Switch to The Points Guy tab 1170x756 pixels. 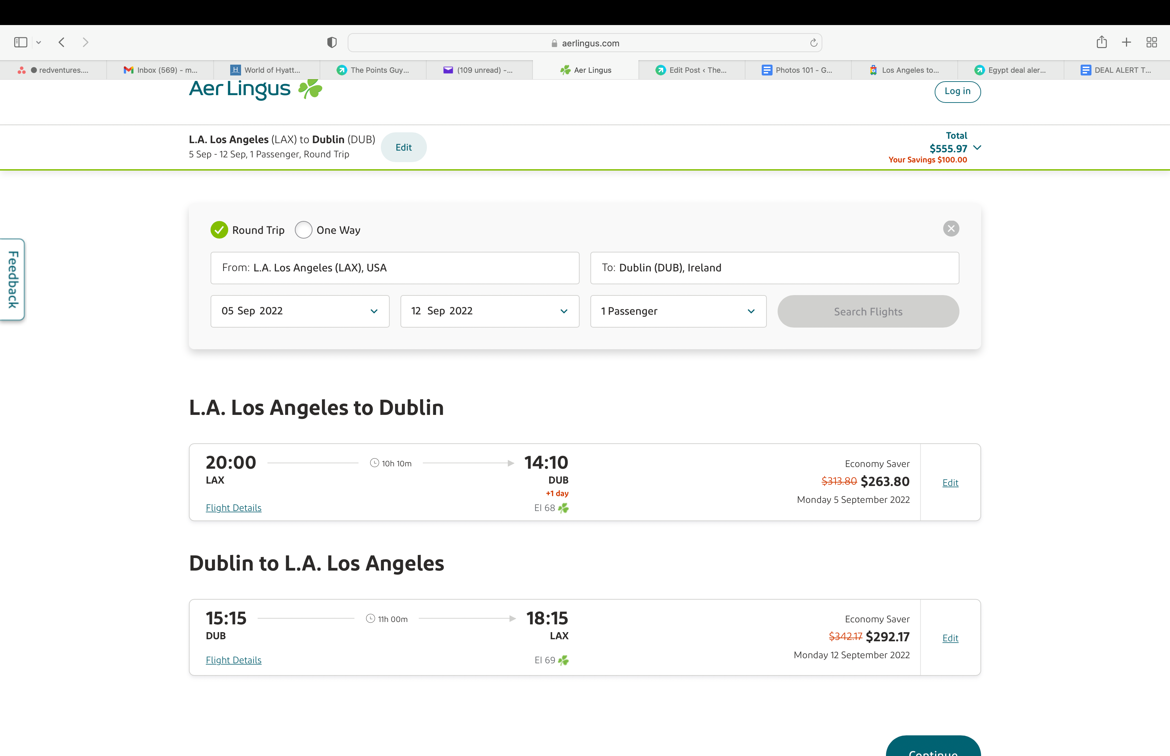pos(373,70)
